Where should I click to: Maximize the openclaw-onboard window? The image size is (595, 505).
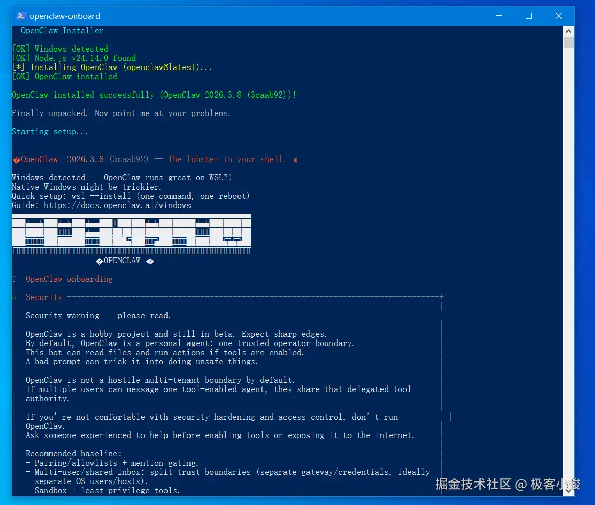coord(529,16)
